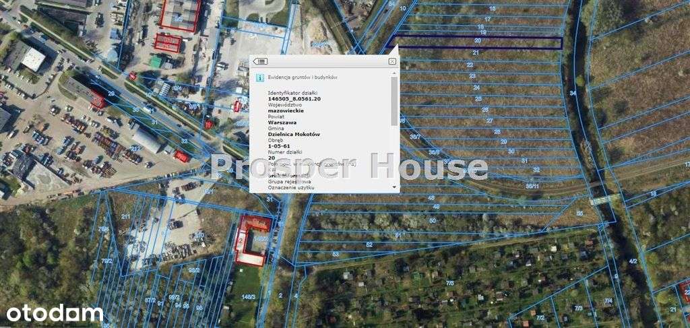Select garden parcel labeled 7/4
The width and height of the screenshot is (690, 328).
tap(608, 301)
